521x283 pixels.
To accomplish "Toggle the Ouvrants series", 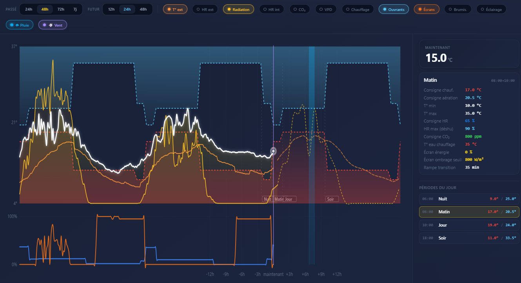I will coord(394,9).
